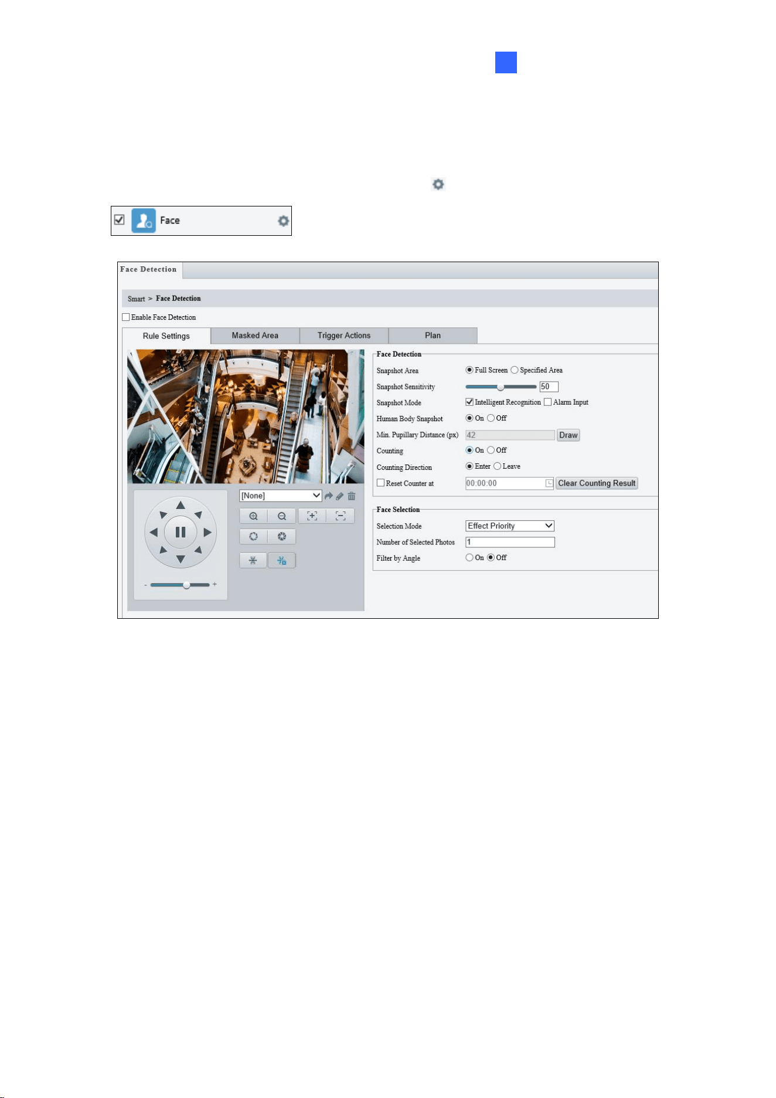
Task: Pause PTZ movement with center button
Action: (181, 532)
